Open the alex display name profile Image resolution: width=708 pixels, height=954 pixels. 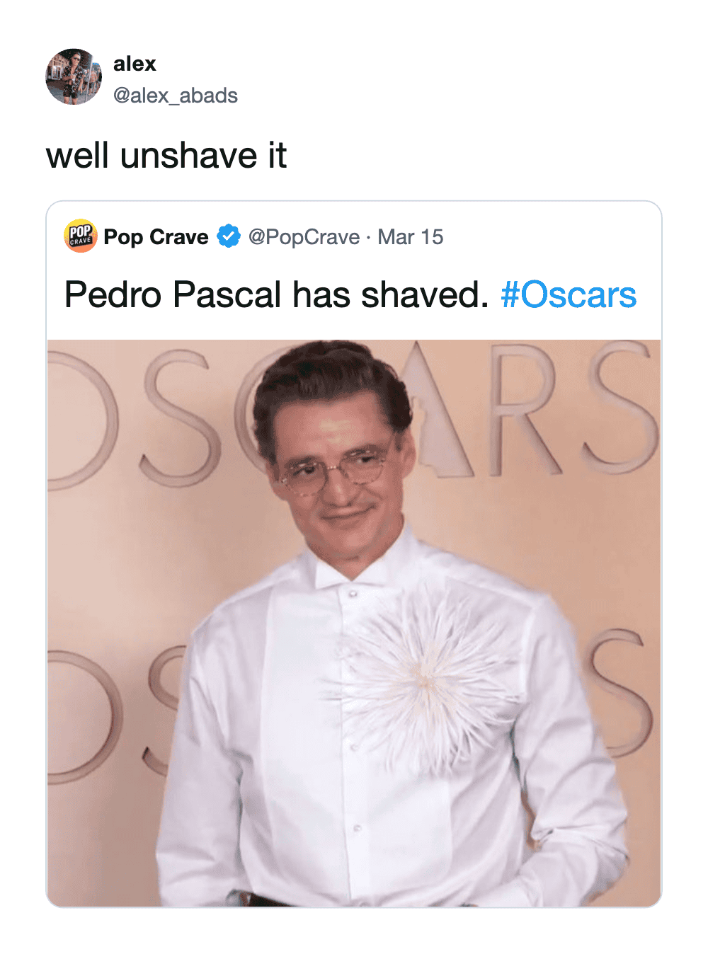[x=135, y=64]
